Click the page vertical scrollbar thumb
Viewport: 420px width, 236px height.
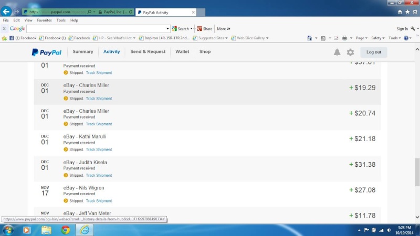[417, 172]
